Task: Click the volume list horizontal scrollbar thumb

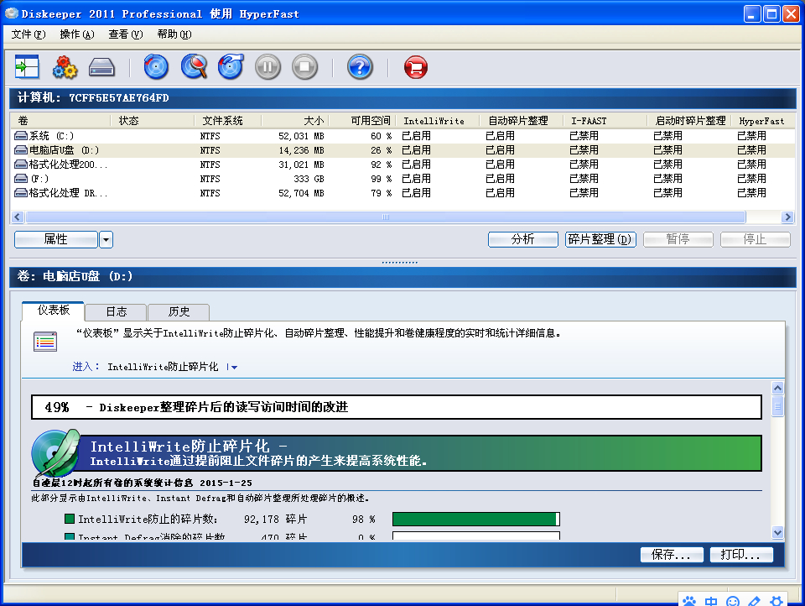Action: [x=386, y=217]
